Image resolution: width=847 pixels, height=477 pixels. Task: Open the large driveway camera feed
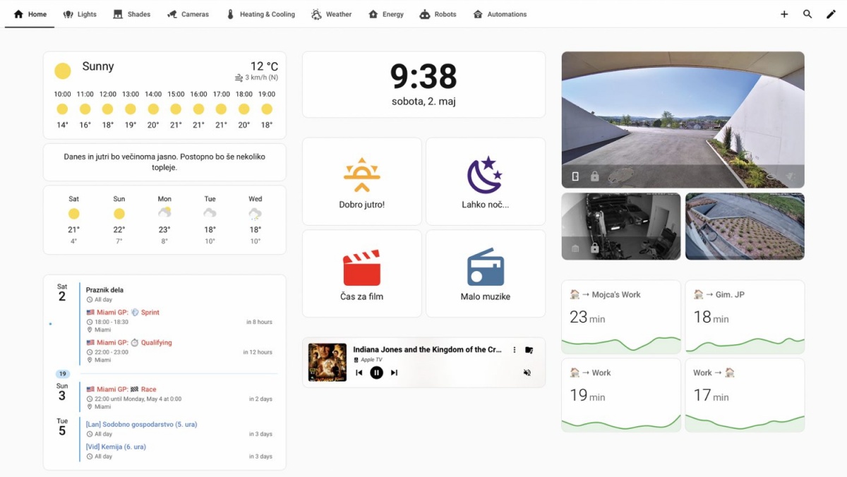click(x=683, y=119)
